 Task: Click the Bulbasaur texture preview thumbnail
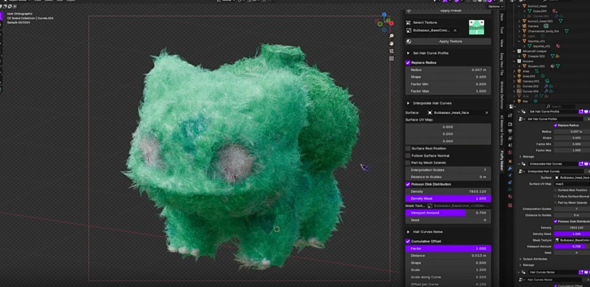[476, 27]
